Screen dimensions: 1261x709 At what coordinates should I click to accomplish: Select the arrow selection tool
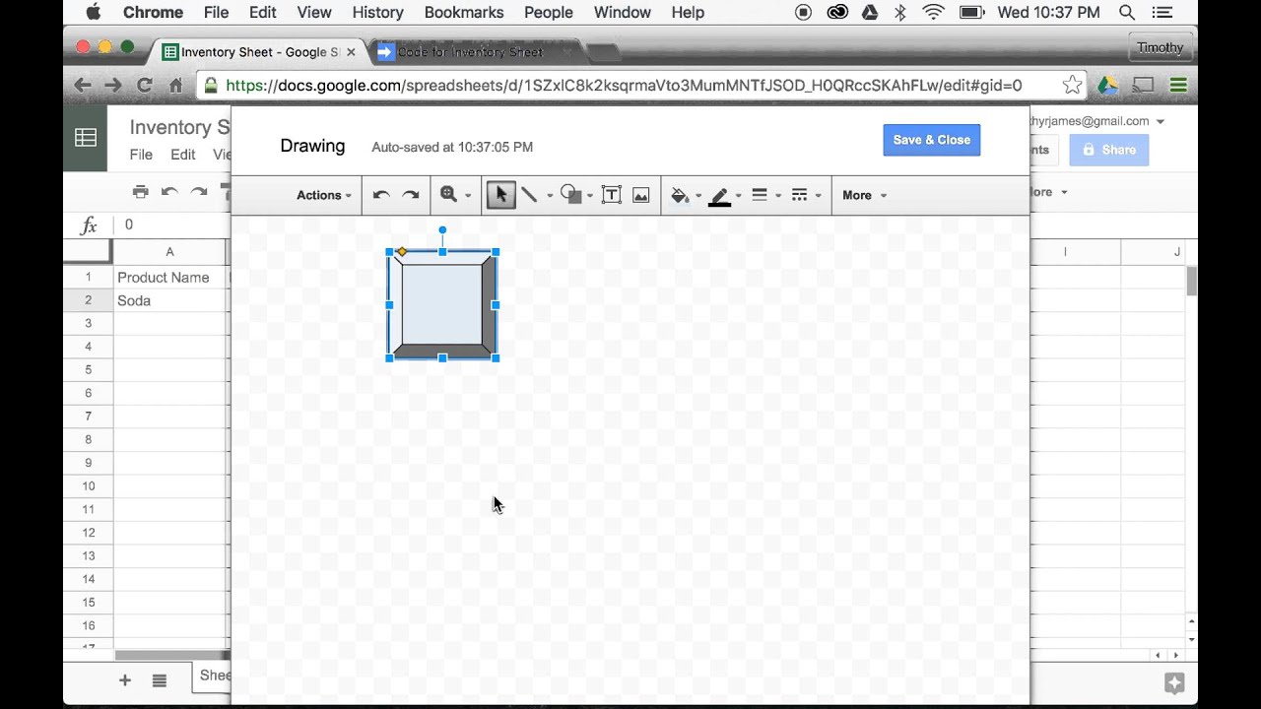500,194
